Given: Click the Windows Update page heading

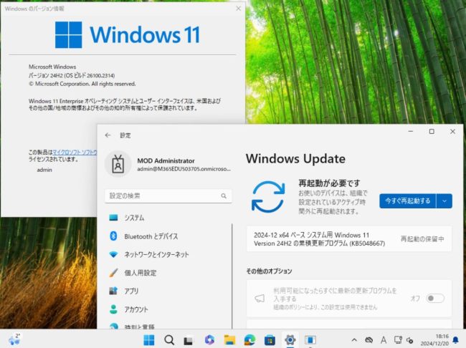Looking at the screenshot, I should pos(295,159).
